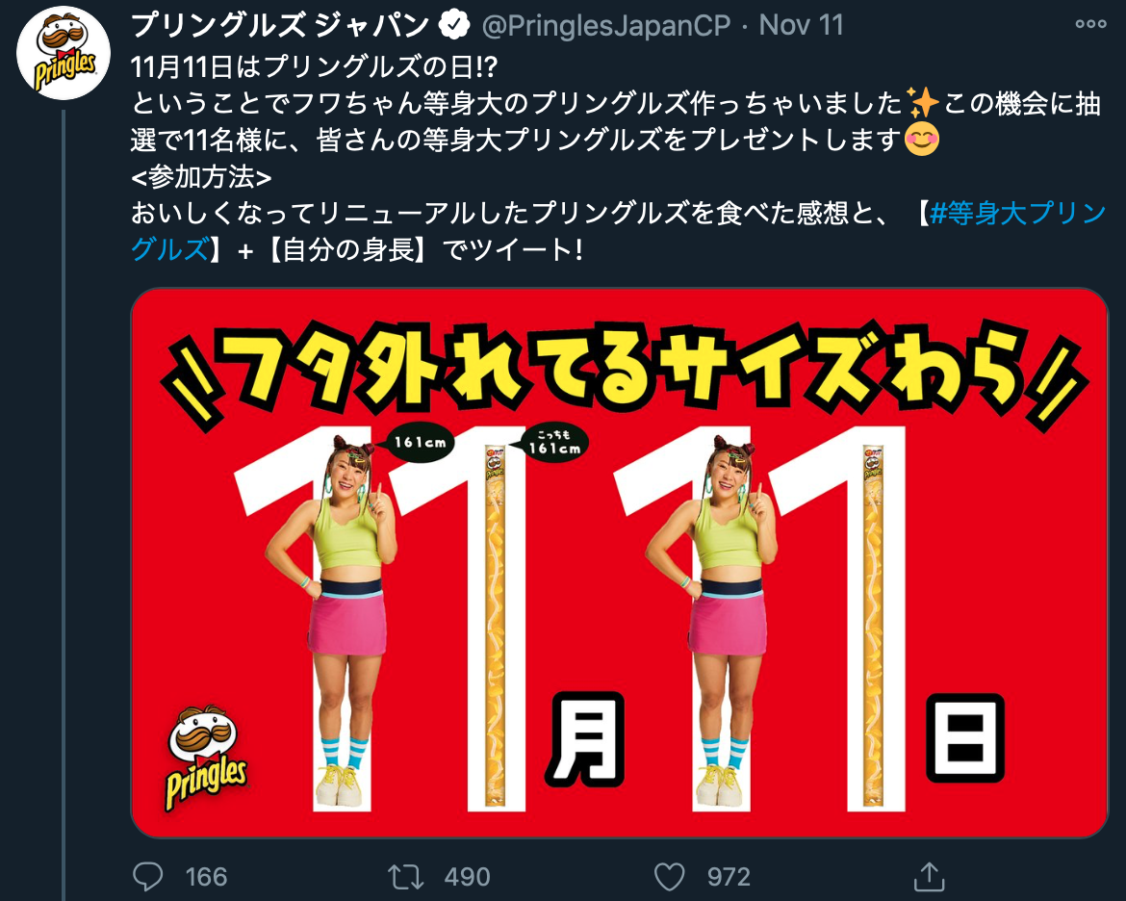This screenshot has height=901, width=1126.
Task: Click the 166 reply count
Action: (206, 877)
